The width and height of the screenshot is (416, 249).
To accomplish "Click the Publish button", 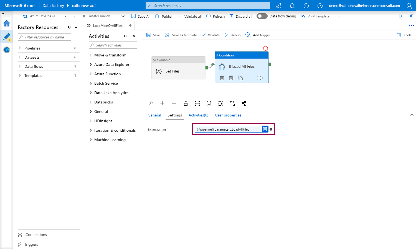I will [x=164, y=16].
